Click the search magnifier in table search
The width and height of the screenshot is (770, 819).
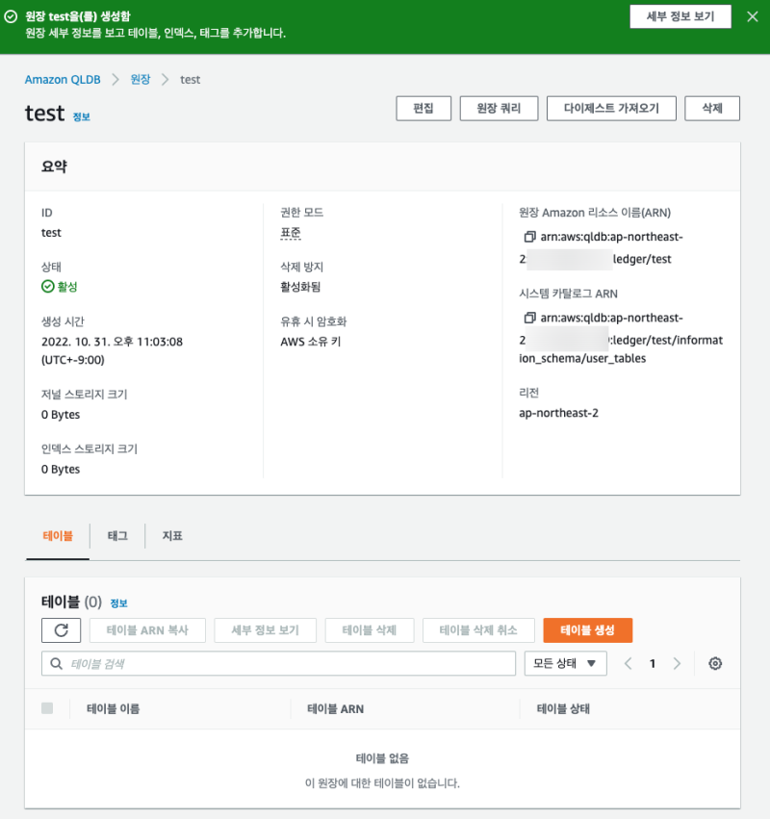(x=57, y=663)
